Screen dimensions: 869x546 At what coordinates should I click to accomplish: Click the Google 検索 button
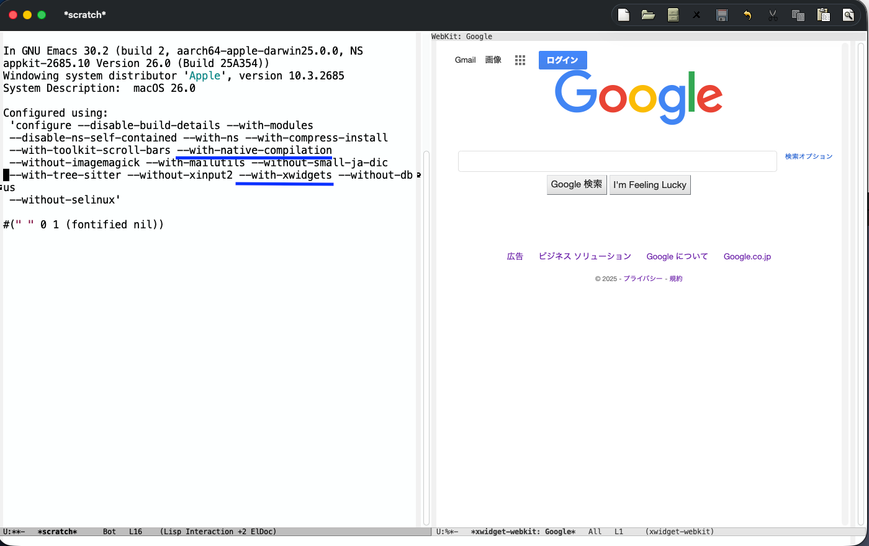577,184
